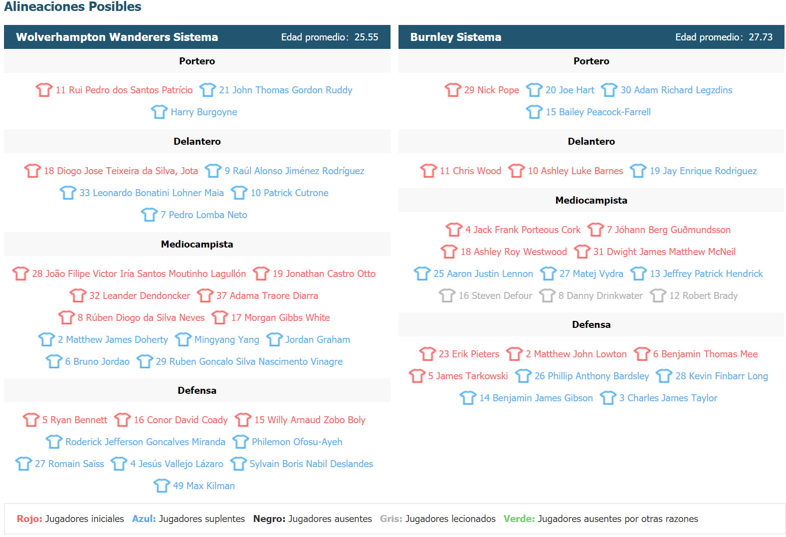Click the blue shirt icon next to Max Kilman
Screen dimensions: 786x537
(162, 486)
